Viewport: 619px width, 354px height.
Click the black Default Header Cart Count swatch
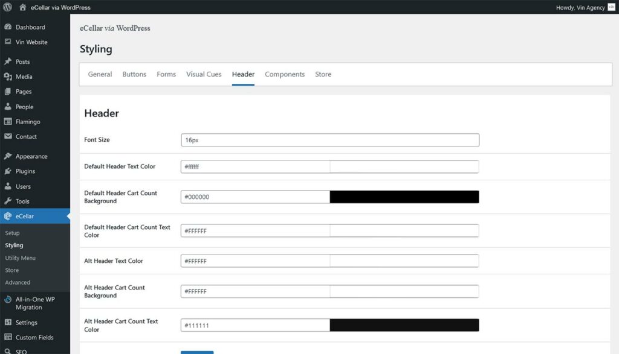click(404, 197)
